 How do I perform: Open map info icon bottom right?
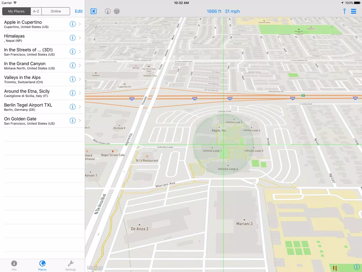357,267
